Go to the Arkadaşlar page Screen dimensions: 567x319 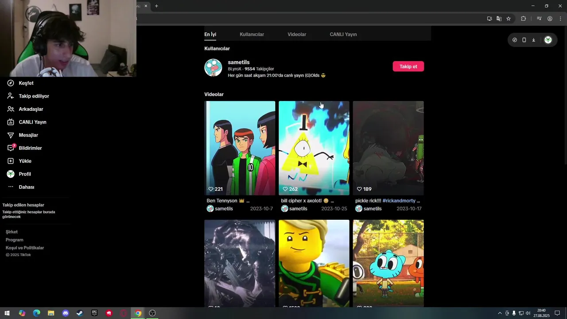(x=30, y=109)
